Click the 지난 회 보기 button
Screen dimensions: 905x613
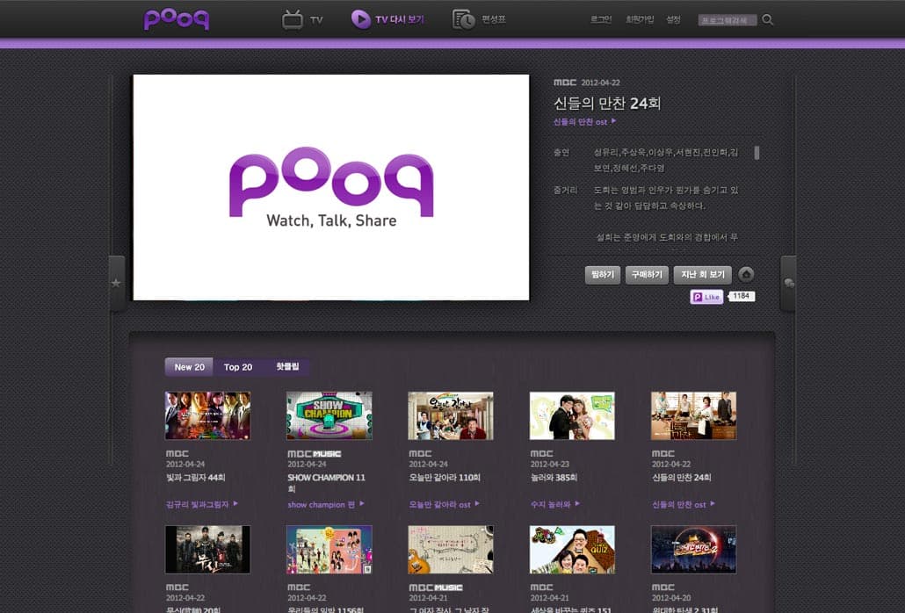coord(702,275)
